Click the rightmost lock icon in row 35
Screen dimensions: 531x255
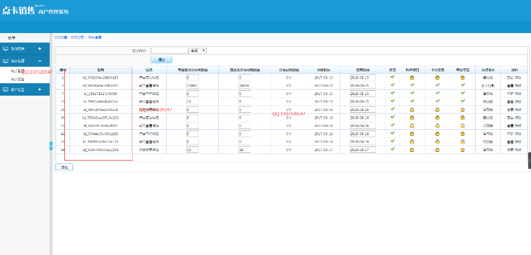point(463,117)
